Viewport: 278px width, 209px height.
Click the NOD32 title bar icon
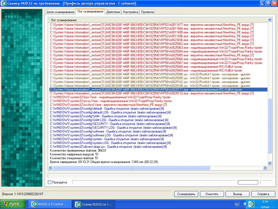click(x=4, y=3)
